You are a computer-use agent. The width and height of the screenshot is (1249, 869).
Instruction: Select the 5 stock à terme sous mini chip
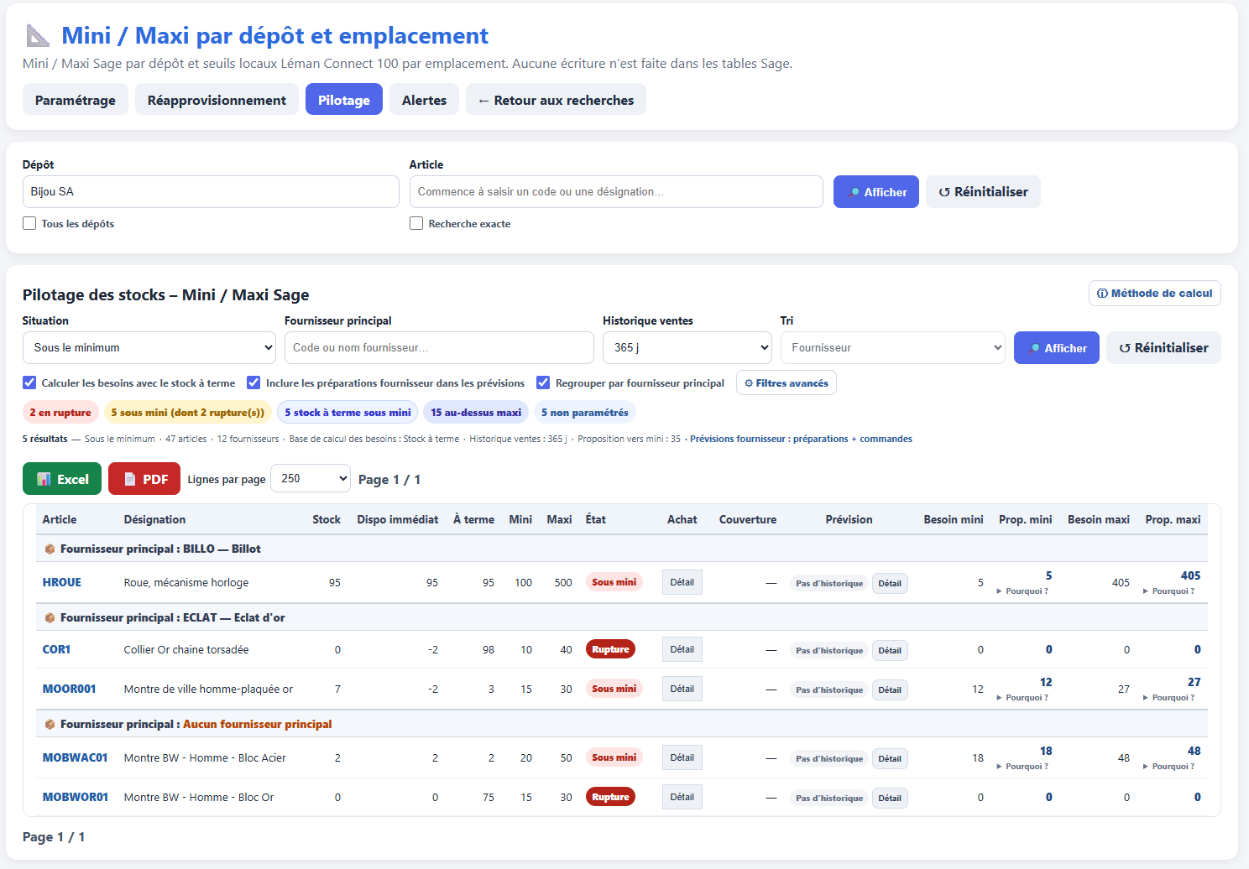click(x=348, y=413)
